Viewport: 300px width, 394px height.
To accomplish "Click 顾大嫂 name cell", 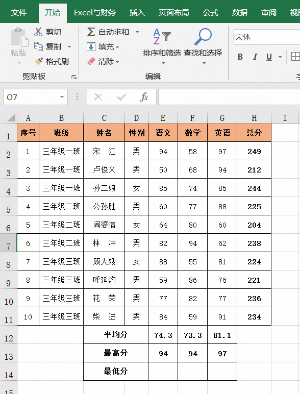I will 104,261.
